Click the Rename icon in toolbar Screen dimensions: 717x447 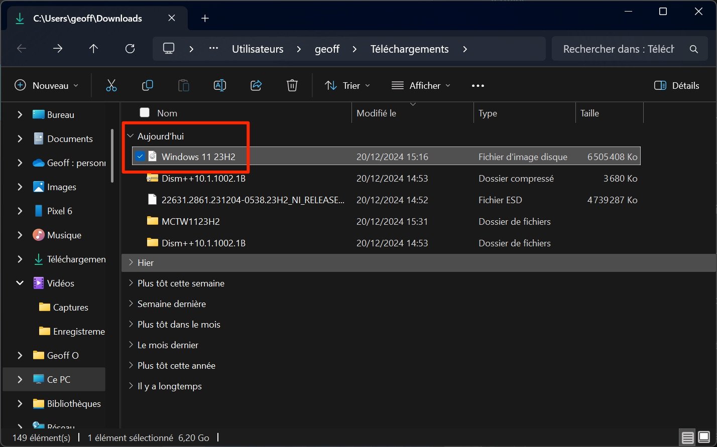(220, 86)
